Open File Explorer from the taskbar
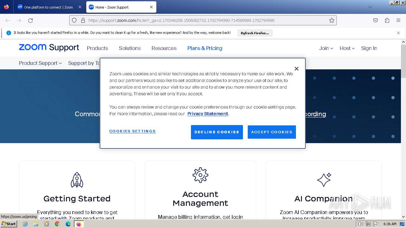 [36, 224]
